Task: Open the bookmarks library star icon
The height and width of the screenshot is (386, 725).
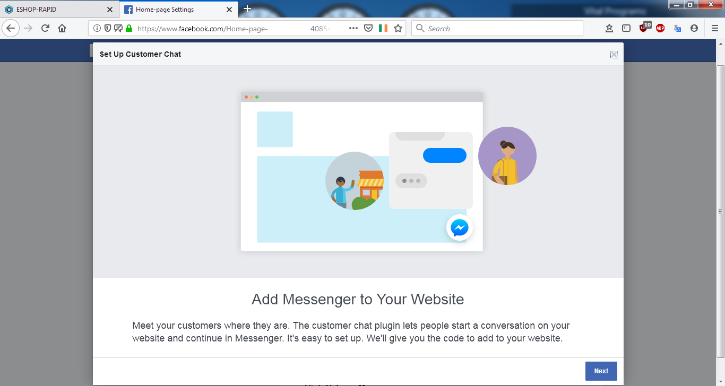Action: coord(609,29)
